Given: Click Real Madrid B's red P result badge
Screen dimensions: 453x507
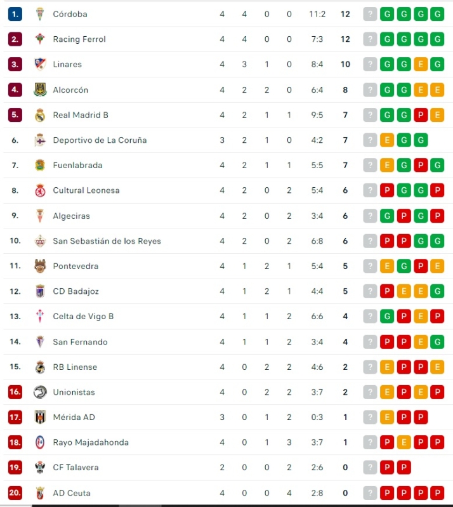Looking at the screenshot, I should [x=420, y=115].
